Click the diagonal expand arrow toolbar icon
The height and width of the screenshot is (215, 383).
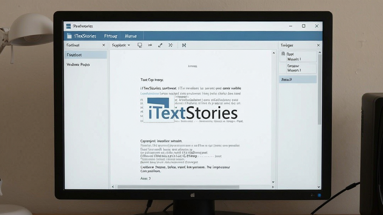tap(160, 45)
